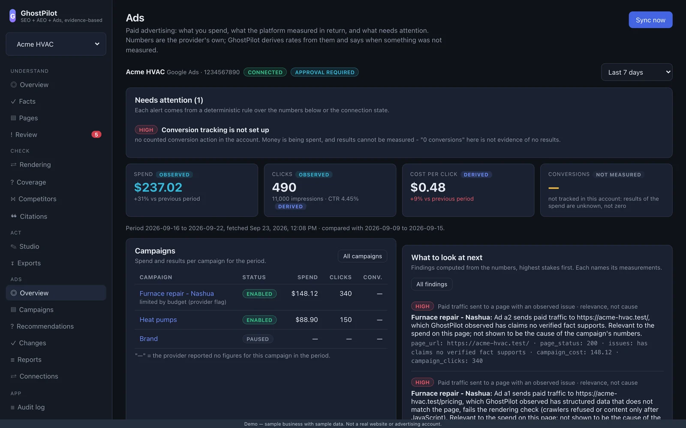686x428 pixels.
Task: Click the Competitors icon
Action: click(x=13, y=199)
